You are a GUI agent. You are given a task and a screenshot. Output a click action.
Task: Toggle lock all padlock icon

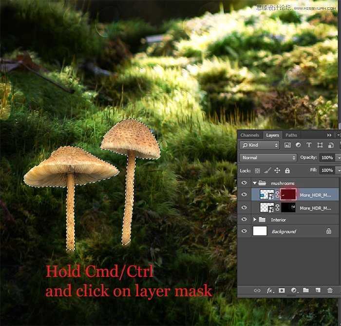[x=287, y=170]
